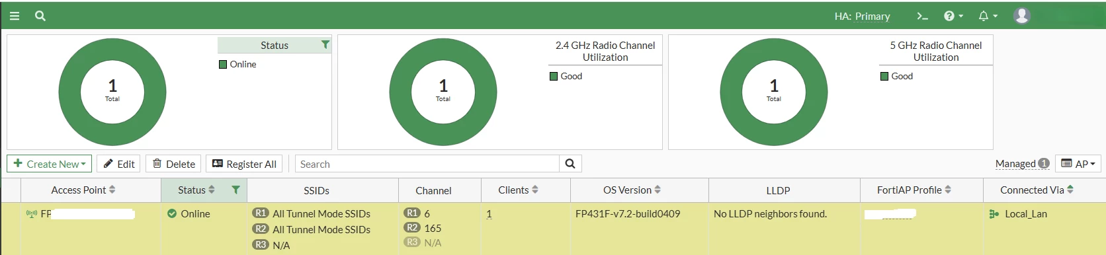The height and width of the screenshot is (255, 1106).
Task: Toggle the Good legend for 5 GHz chart
Action: coord(884,76)
